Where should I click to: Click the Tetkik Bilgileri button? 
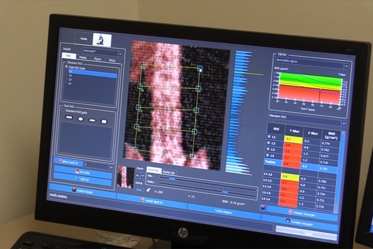point(224,212)
